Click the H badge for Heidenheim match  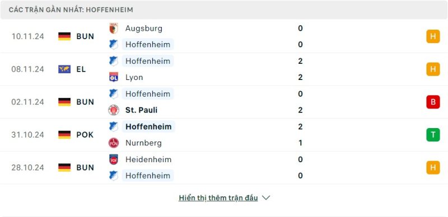(x=433, y=167)
